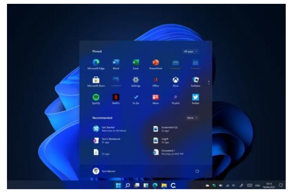
Task: Expand More recommended items
Action: [x=192, y=118]
